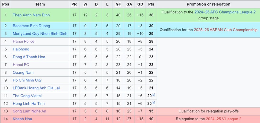
Task: Open LPBank Hoang Anh Gia Lai link
Action: click(36, 88)
